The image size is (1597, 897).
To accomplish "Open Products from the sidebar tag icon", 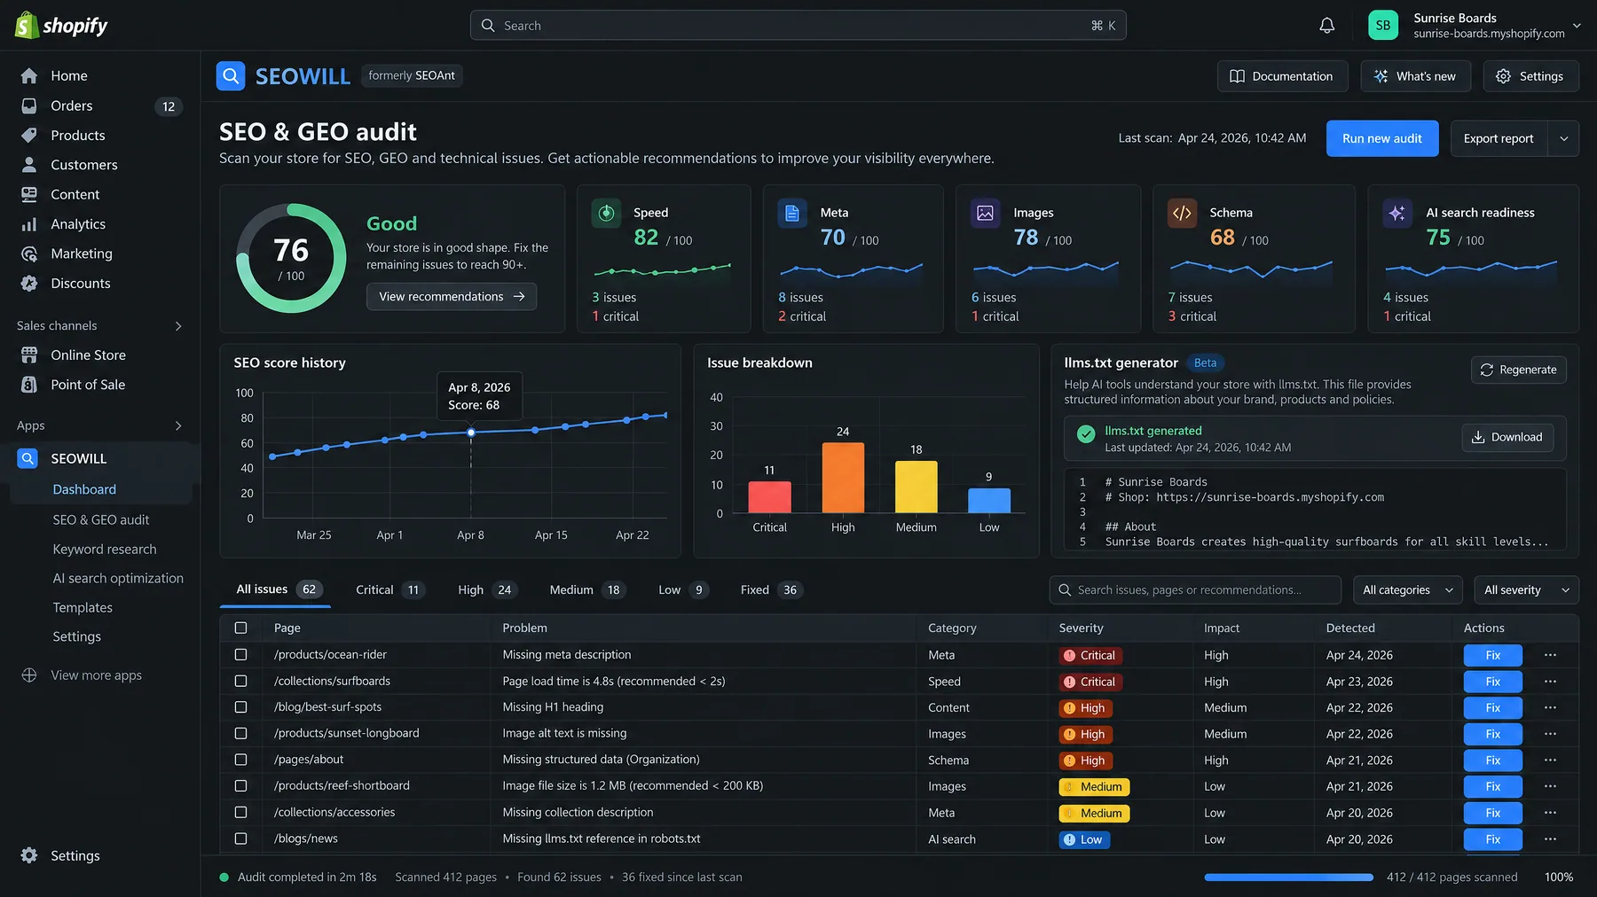I will pyautogui.click(x=29, y=136).
